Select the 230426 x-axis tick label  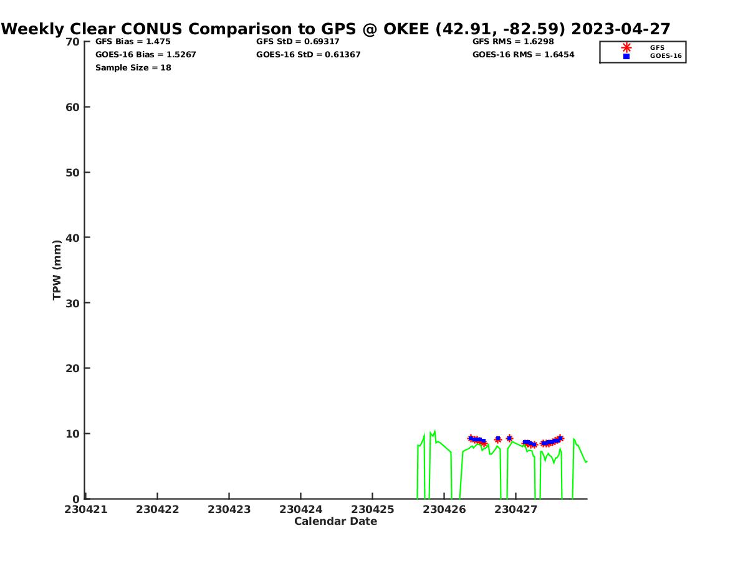click(444, 509)
